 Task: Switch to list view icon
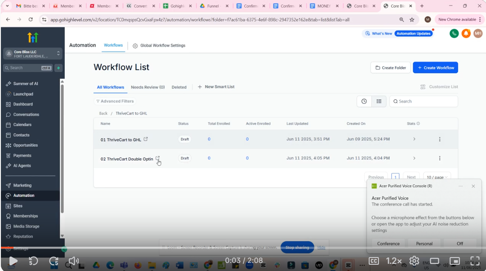379,101
